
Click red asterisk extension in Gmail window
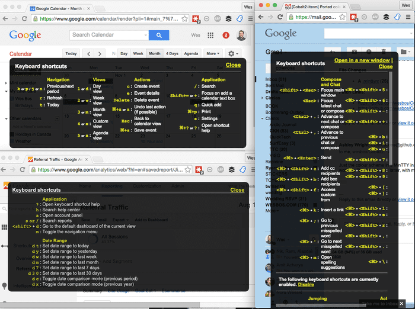(353, 17)
